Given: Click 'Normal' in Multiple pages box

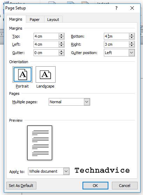Looking at the screenshot, I should tap(56, 102).
